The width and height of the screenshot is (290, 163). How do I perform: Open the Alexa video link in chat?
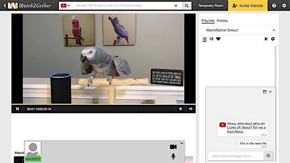click(247, 128)
